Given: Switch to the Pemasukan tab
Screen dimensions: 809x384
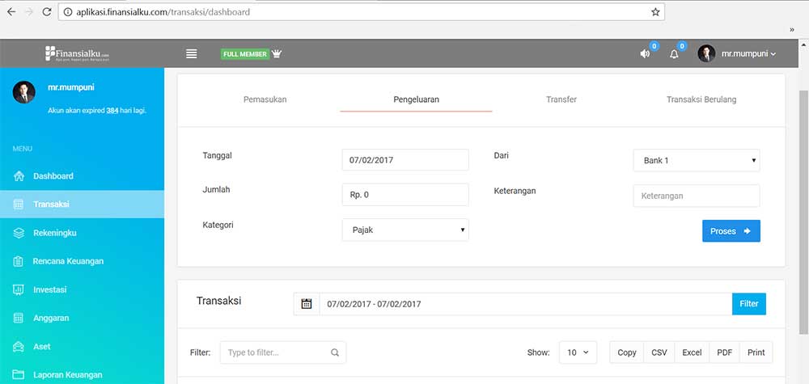Looking at the screenshot, I should tap(265, 99).
